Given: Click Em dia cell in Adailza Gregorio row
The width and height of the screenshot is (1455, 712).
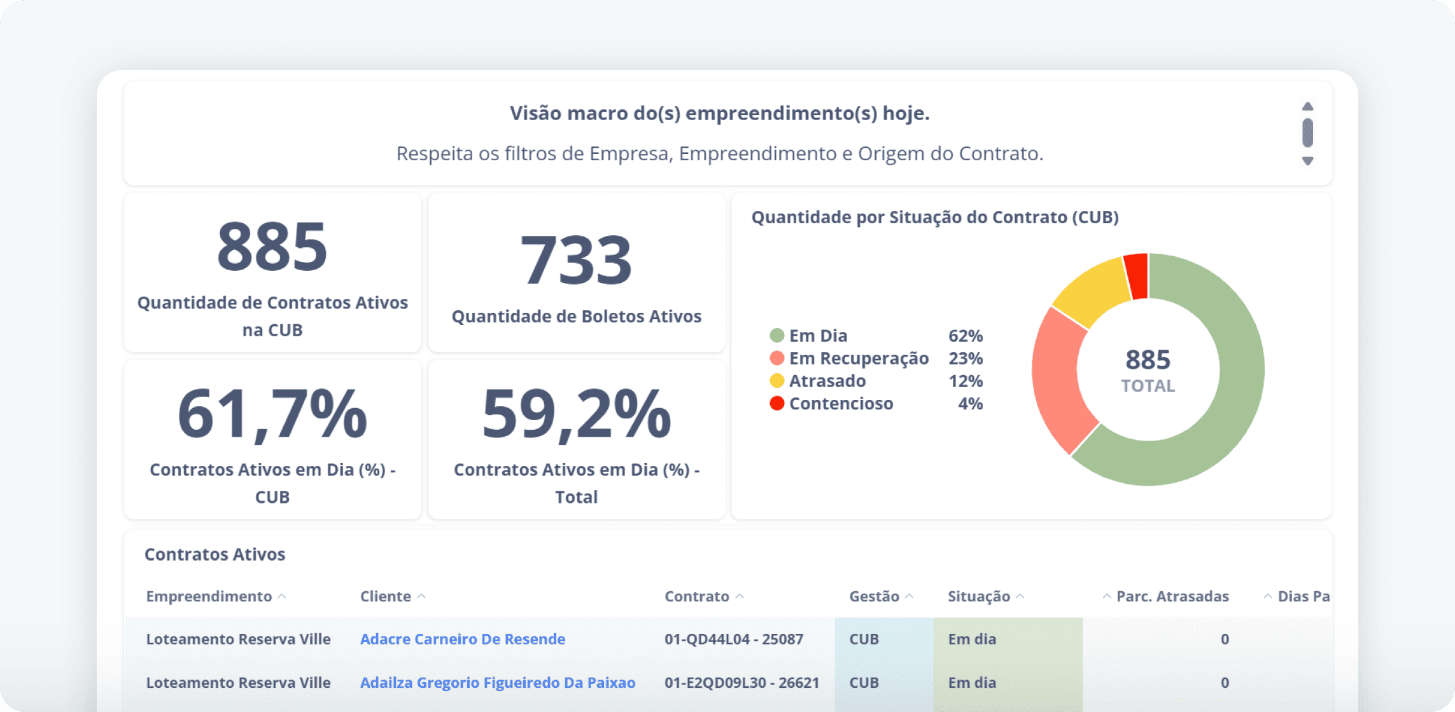Looking at the screenshot, I should point(1008,682).
